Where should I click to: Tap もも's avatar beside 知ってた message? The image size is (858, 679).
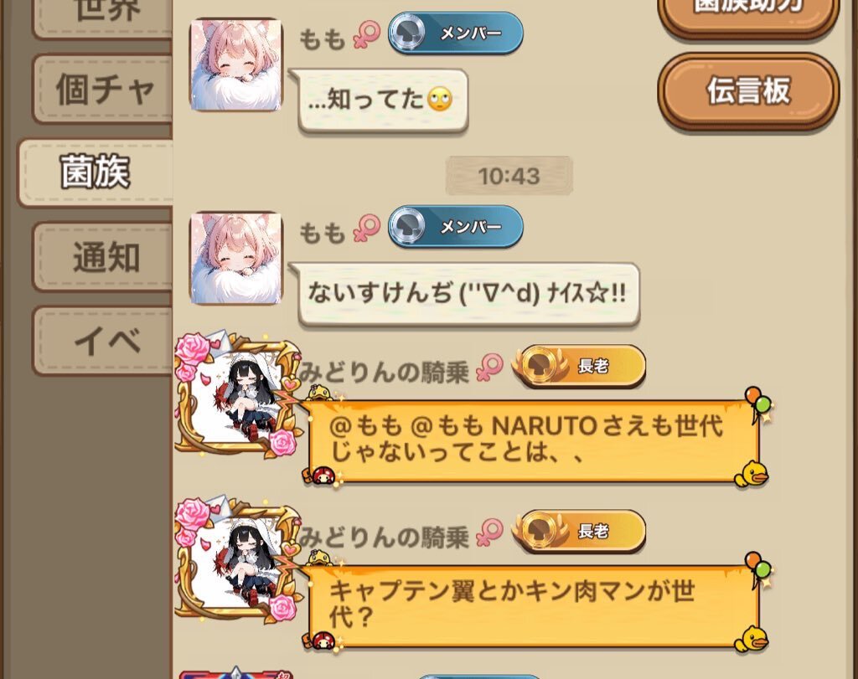(235, 64)
